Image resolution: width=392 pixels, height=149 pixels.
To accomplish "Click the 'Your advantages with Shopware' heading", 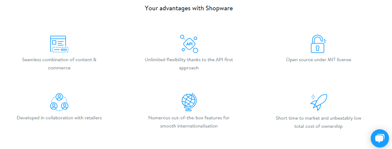I will (x=189, y=8).
